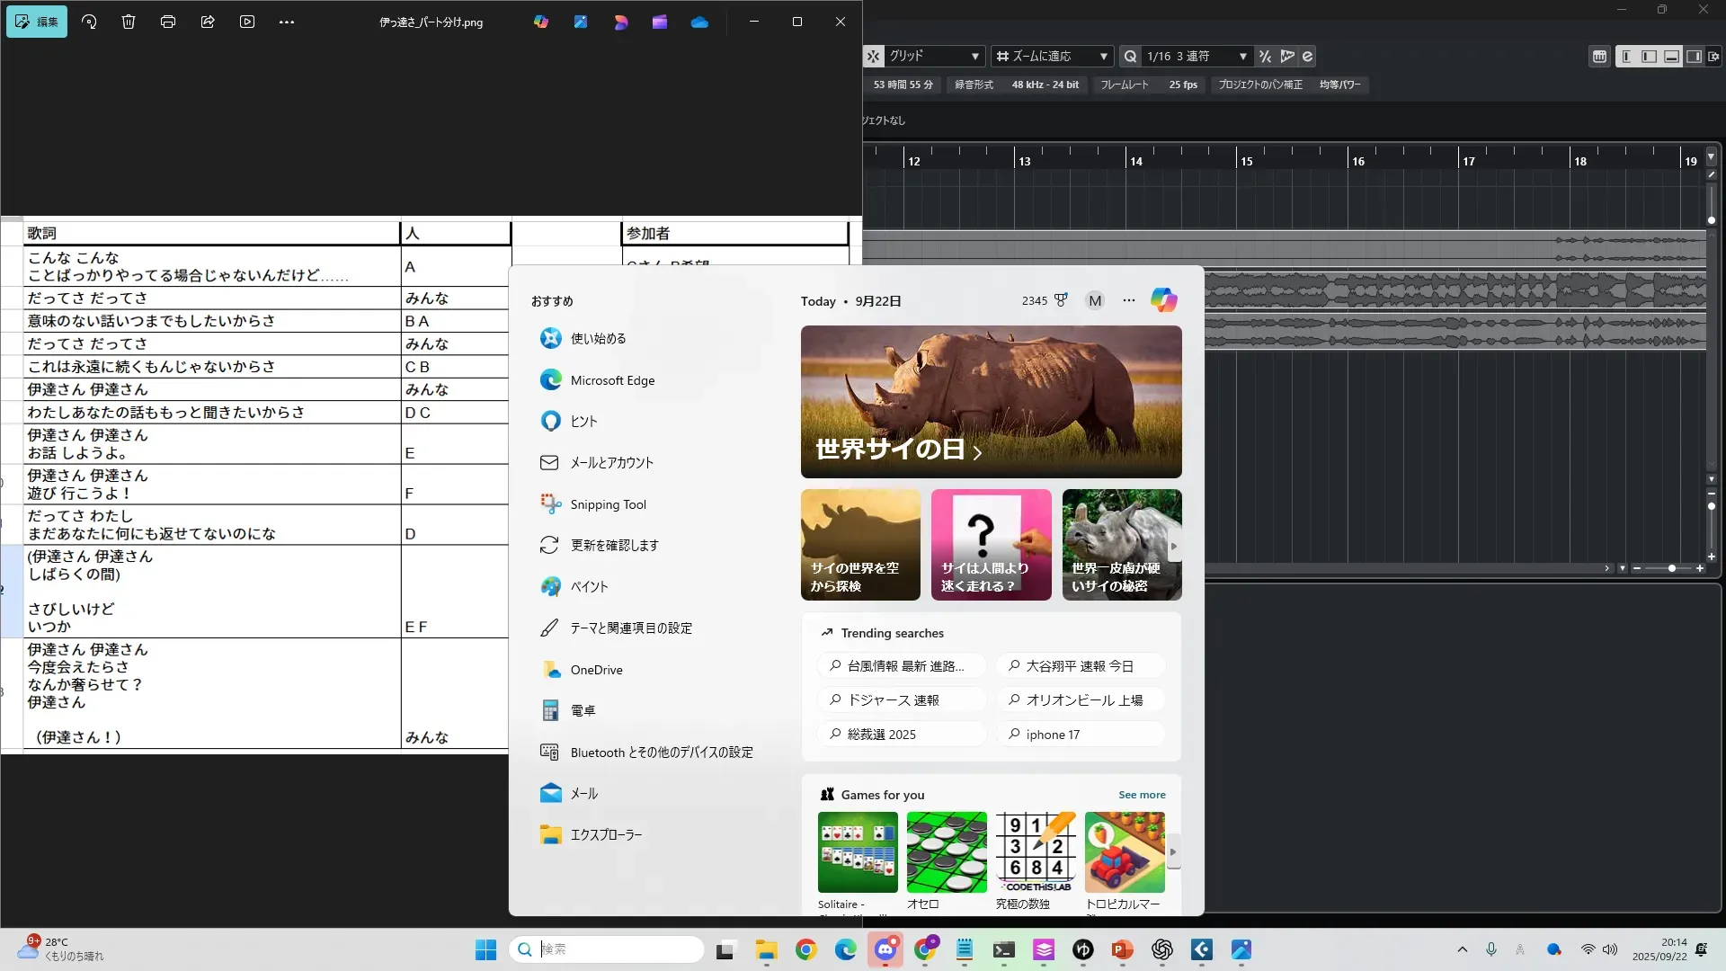Click the rotate image icon

click(x=89, y=22)
